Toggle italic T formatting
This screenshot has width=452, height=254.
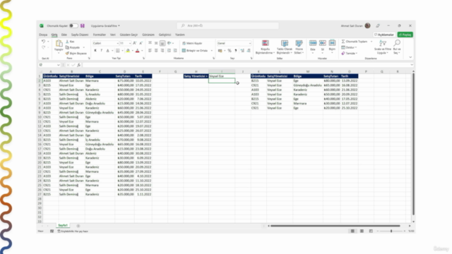pyautogui.click(x=101, y=51)
